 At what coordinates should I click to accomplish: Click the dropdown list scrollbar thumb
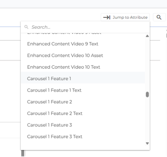pos(147,95)
